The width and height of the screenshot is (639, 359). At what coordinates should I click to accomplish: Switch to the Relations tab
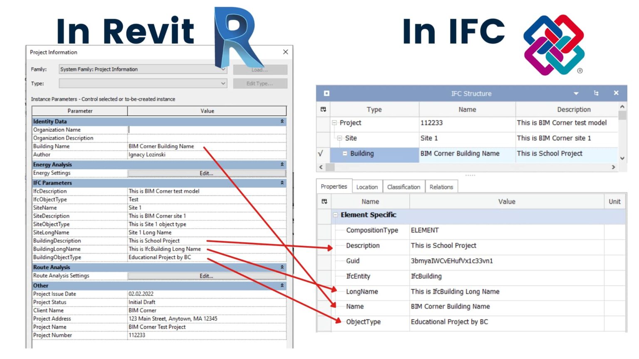(441, 187)
